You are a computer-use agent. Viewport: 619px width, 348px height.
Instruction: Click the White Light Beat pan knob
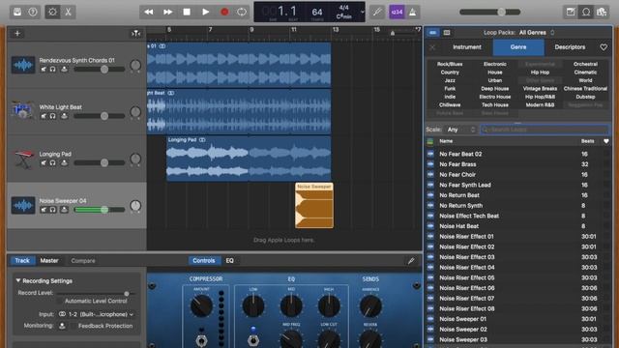[135, 112]
